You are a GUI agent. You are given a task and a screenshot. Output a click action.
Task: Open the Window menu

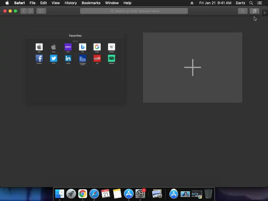[112, 3]
